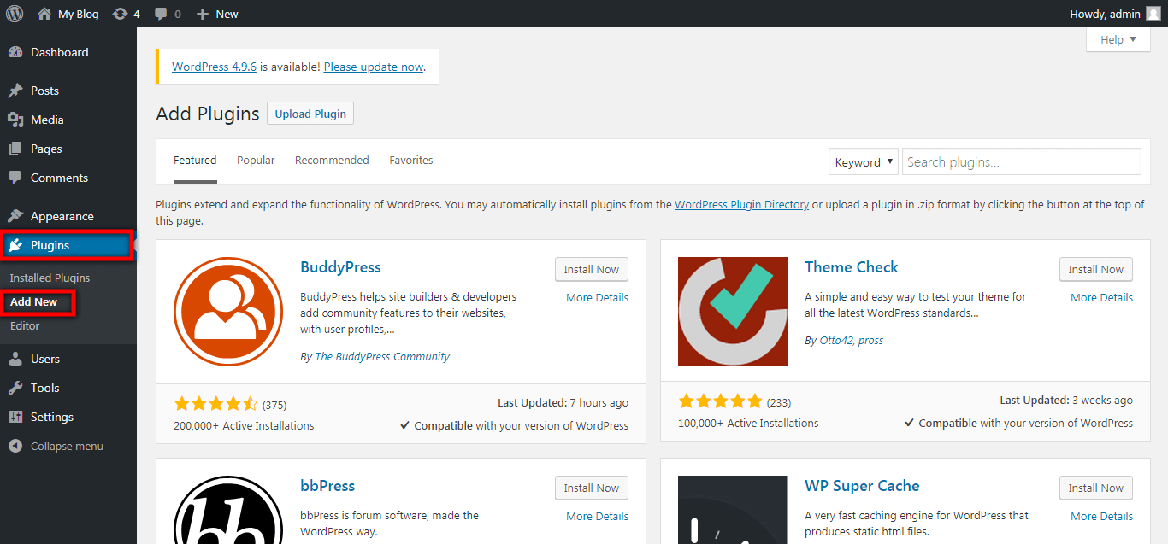Click the '100,000+ Active Installations' text
This screenshot has width=1168, height=544.
coord(748,423)
